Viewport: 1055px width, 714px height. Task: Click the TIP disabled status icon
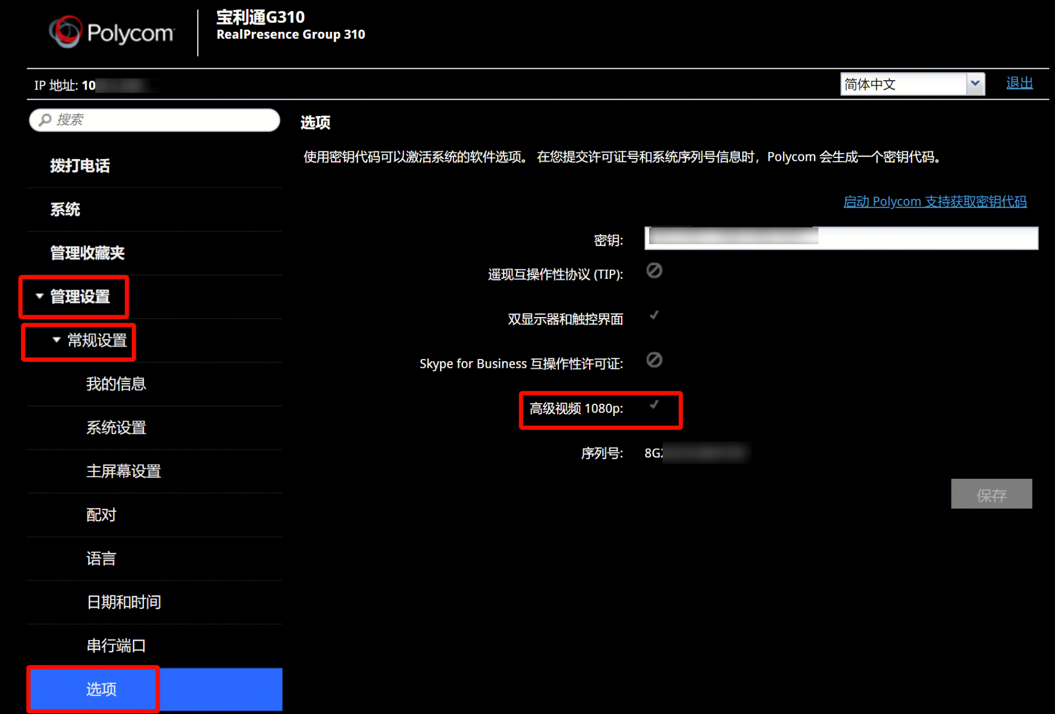click(x=654, y=270)
